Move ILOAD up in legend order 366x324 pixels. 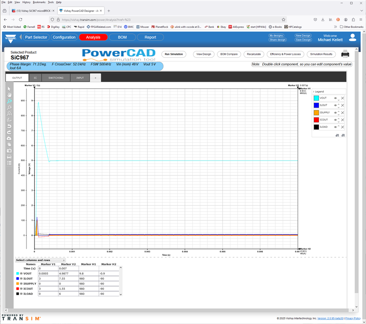(339, 126)
